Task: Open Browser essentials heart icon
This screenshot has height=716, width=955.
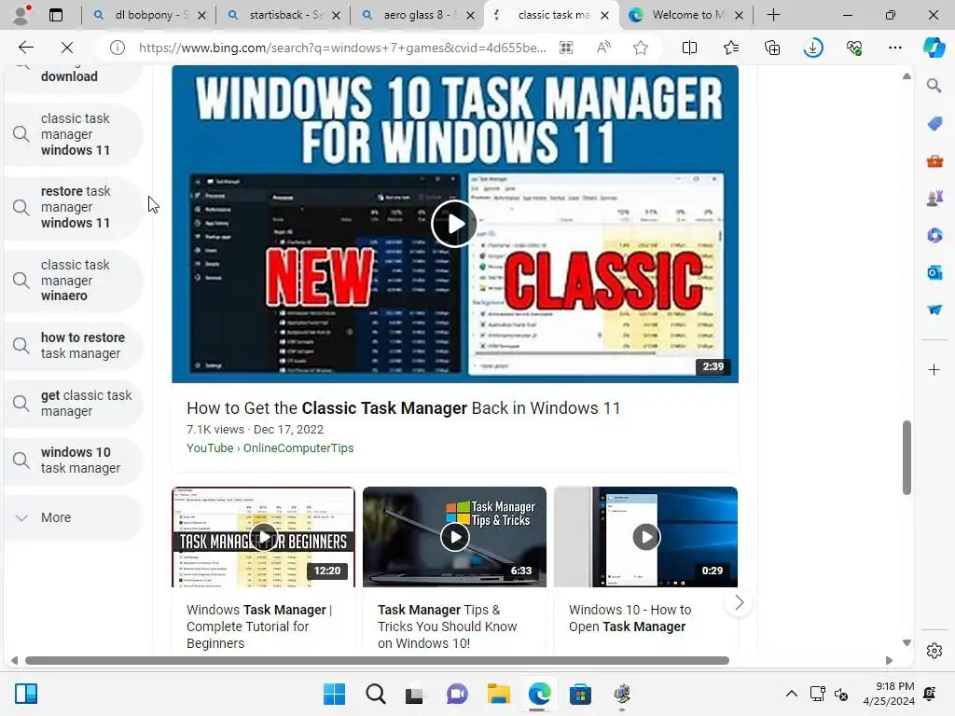Action: click(x=854, y=48)
